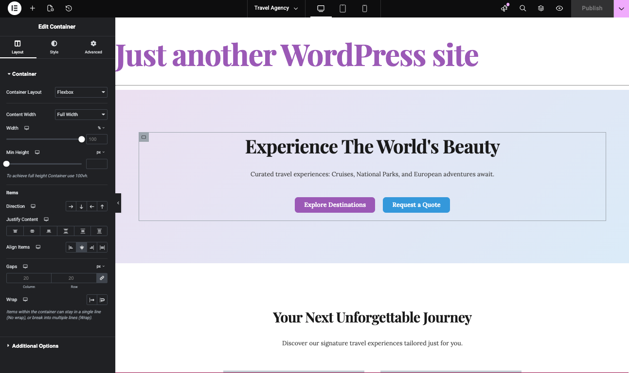Expand the Additional Options section
This screenshot has height=373, width=629.
pos(35,346)
